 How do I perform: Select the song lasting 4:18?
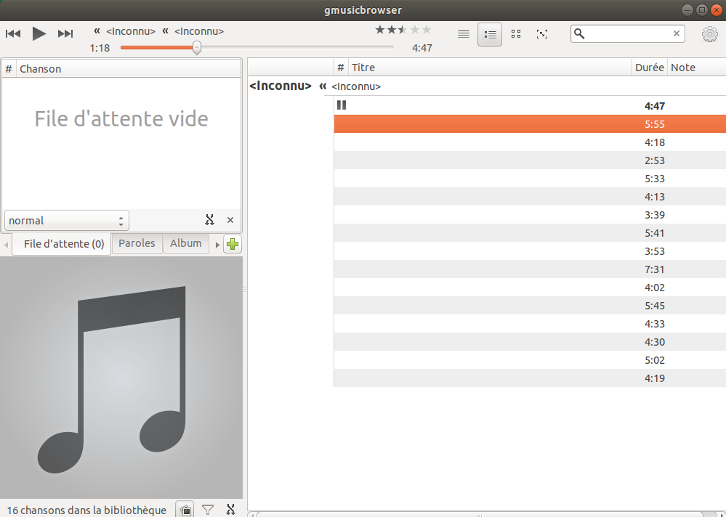530,142
